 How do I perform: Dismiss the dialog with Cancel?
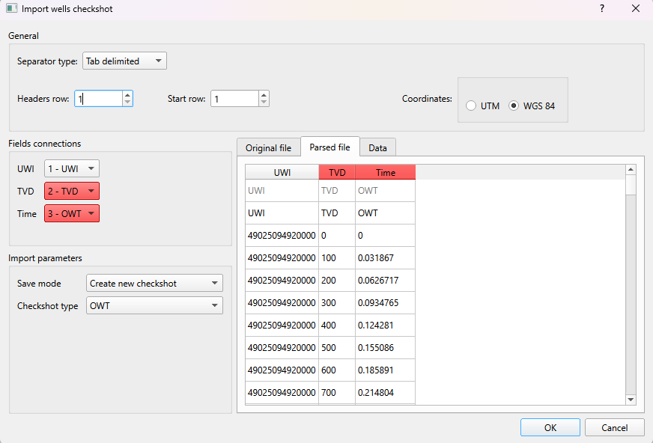[614, 427]
